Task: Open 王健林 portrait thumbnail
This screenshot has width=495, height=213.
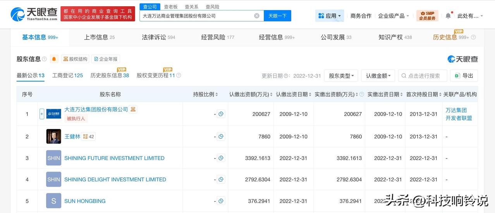Action: (53, 136)
